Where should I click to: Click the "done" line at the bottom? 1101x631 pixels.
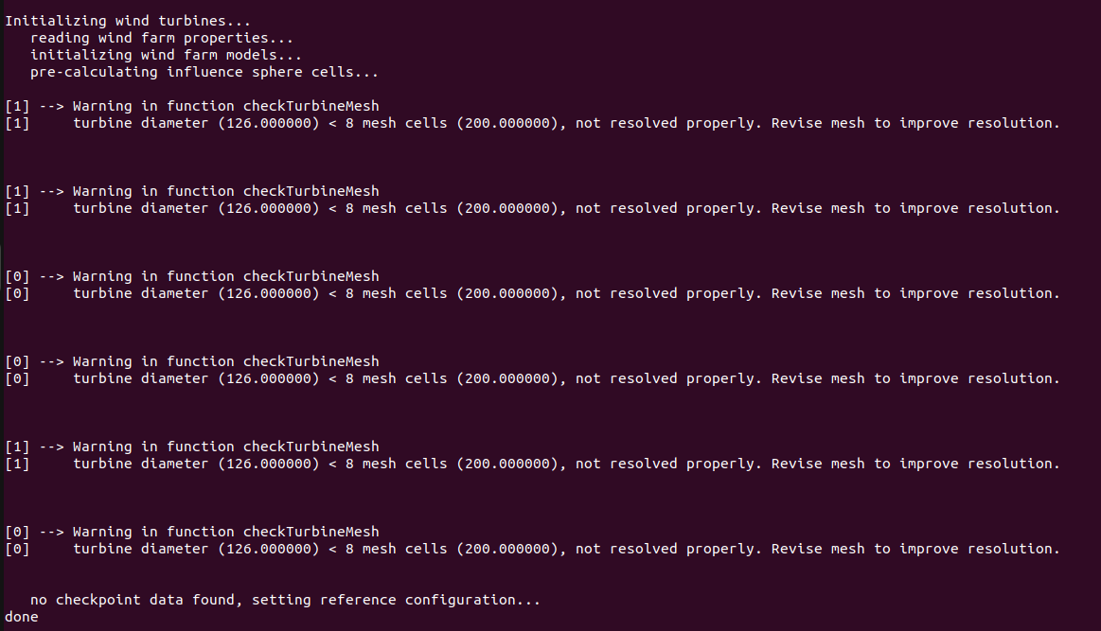(22, 617)
